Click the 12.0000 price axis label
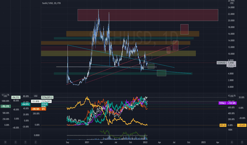The width and height of the screenshot is (247, 145). 231,47
